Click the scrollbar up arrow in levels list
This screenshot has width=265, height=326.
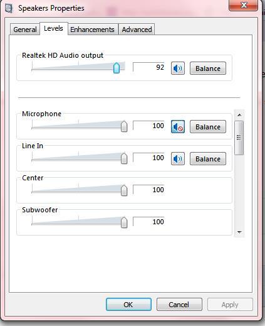point(239,115)
